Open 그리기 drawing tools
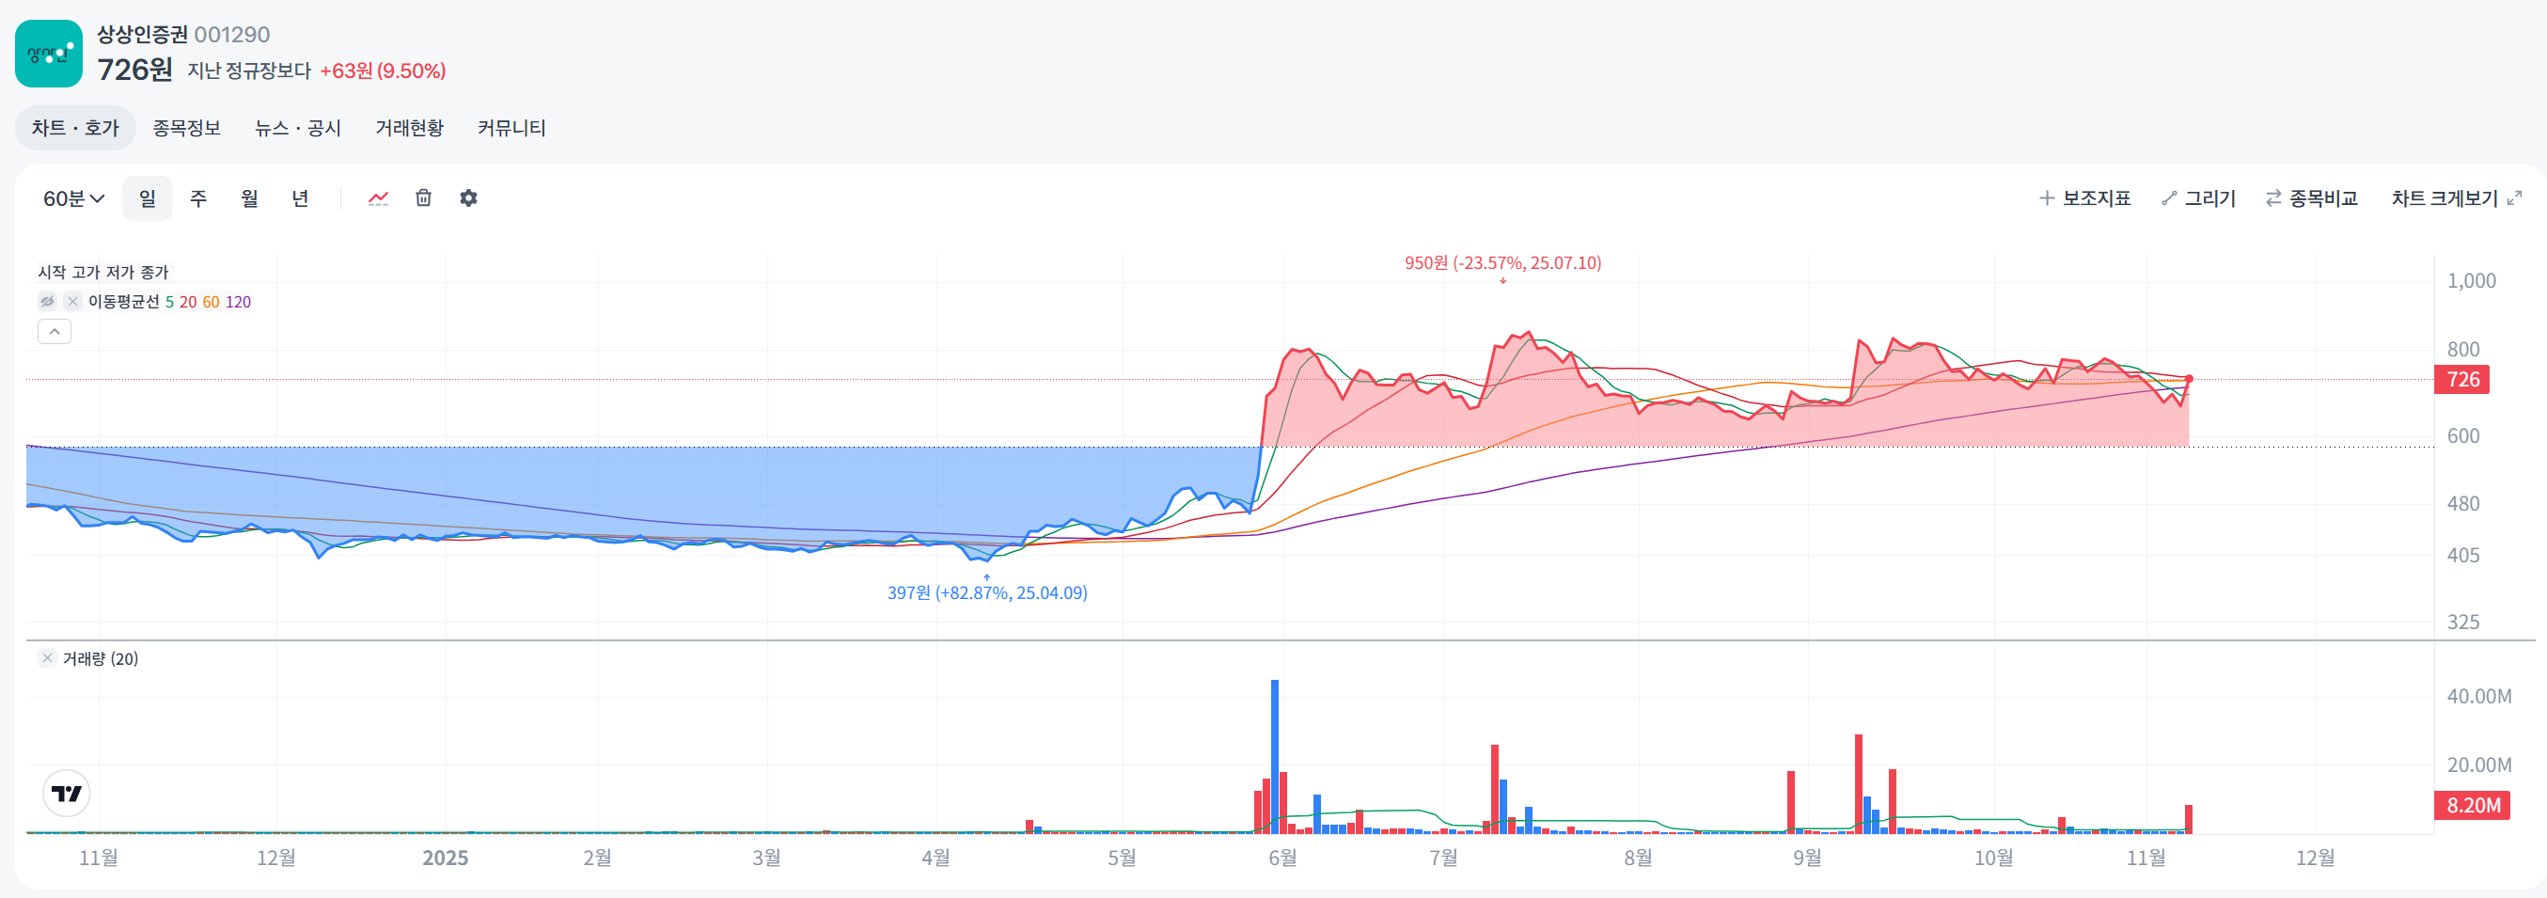 pyautogui.click(x=2198, y=197)
